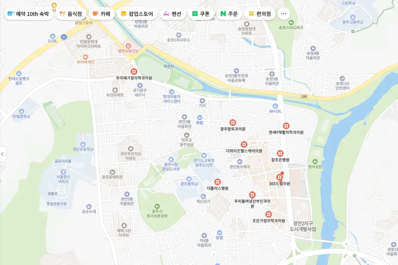Click the 예약 10th 숙박 button
This screenshot has width=398, height=265.
tap(29, 14)
